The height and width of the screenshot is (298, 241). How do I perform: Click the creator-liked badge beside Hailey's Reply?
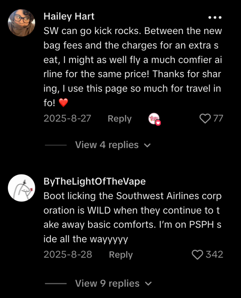click(x=154, y=119)
